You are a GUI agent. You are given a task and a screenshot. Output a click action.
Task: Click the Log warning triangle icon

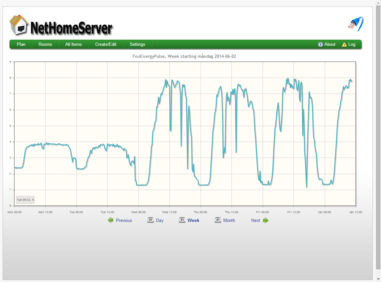pyautogui.click(x=344, y=44)
